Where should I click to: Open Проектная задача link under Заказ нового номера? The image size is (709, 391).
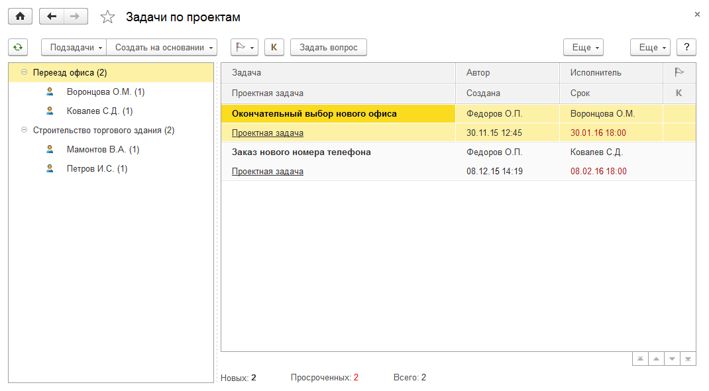click(268, 172)
